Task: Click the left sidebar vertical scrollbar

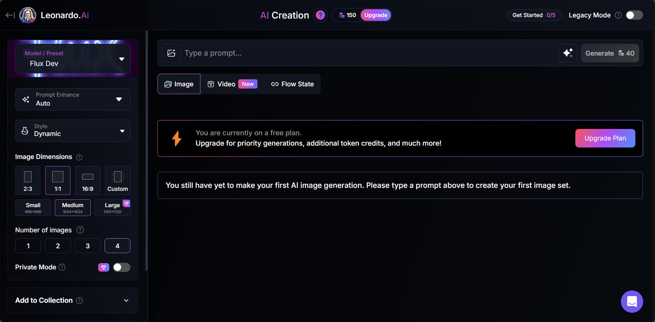Action: tap(147, 150)
